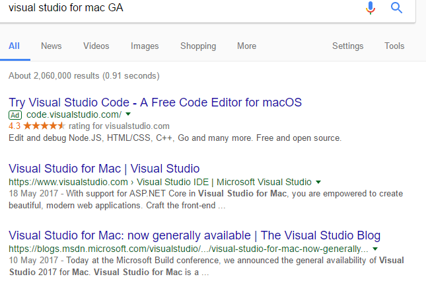Viewport: 426px width, 291px height.
Task: Click the blogs.msdn.microsoft.com URL text
Action: tap(188, 249)
